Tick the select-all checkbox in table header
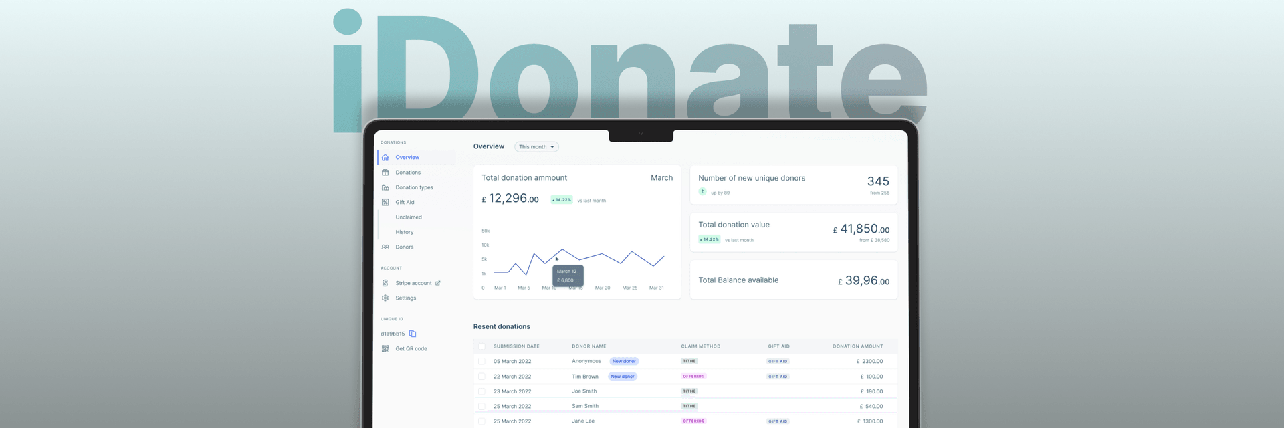The width and height of the screenshot is (1284, 428). (481, 346)
